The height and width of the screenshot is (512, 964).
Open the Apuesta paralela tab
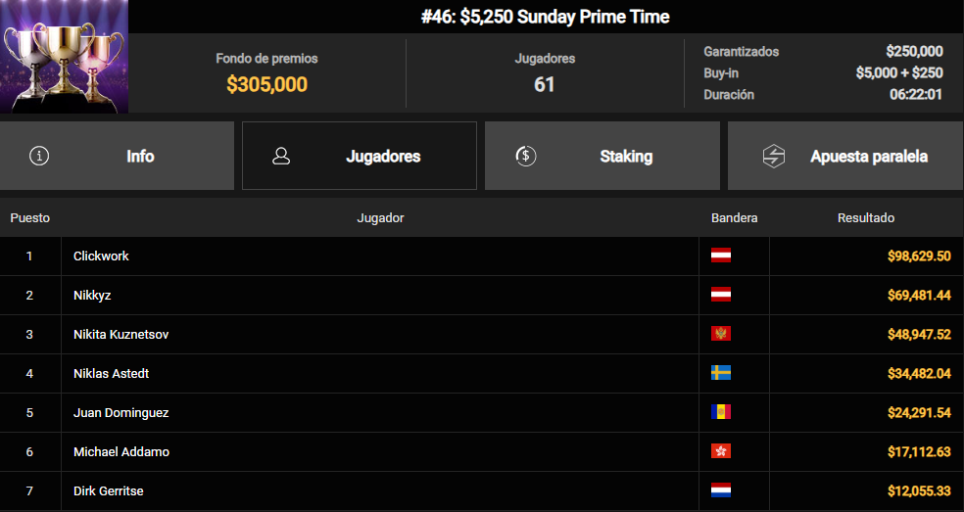click(x=846, y=156)
